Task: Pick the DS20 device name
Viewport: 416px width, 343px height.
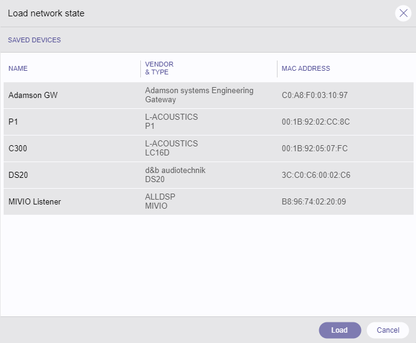Action: (19, 175)
